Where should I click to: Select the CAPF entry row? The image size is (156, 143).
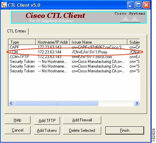tap(74, 47)
